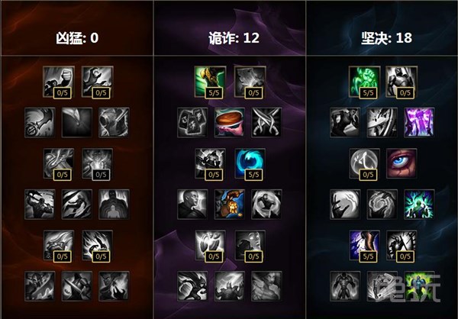This screenshot has height=319, width=458.
Task: Click the 5/5 counter on Swiftness mastery
Action: click(368, 256)
